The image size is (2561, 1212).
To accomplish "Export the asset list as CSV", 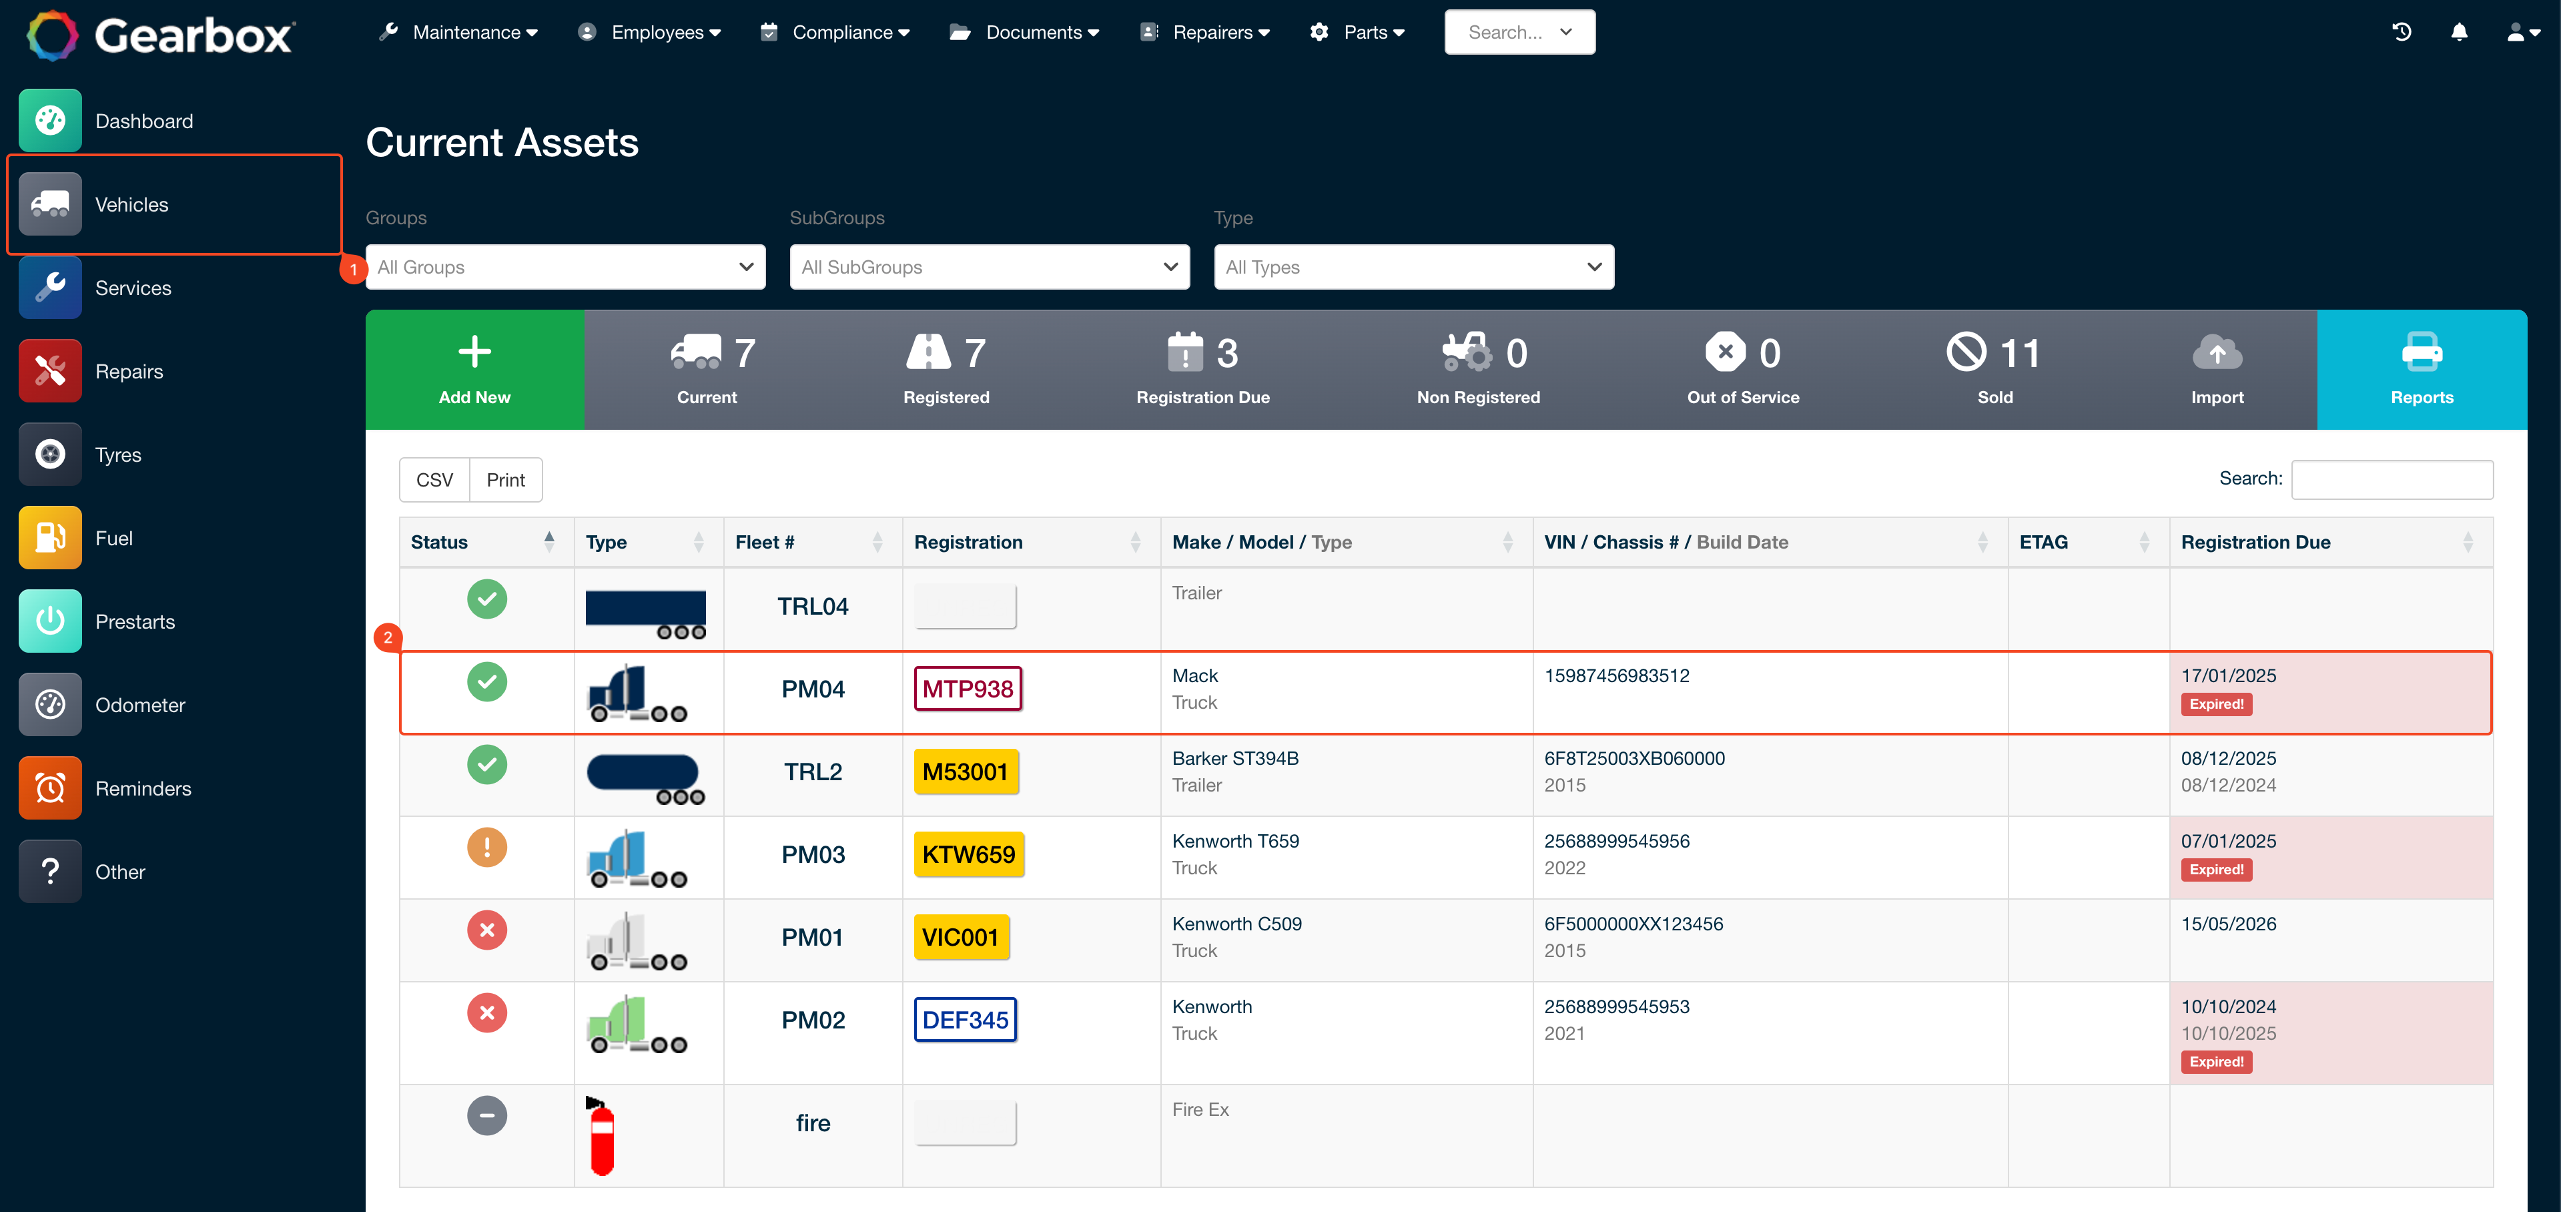I will pyautogui.click(x=434, y=479).
